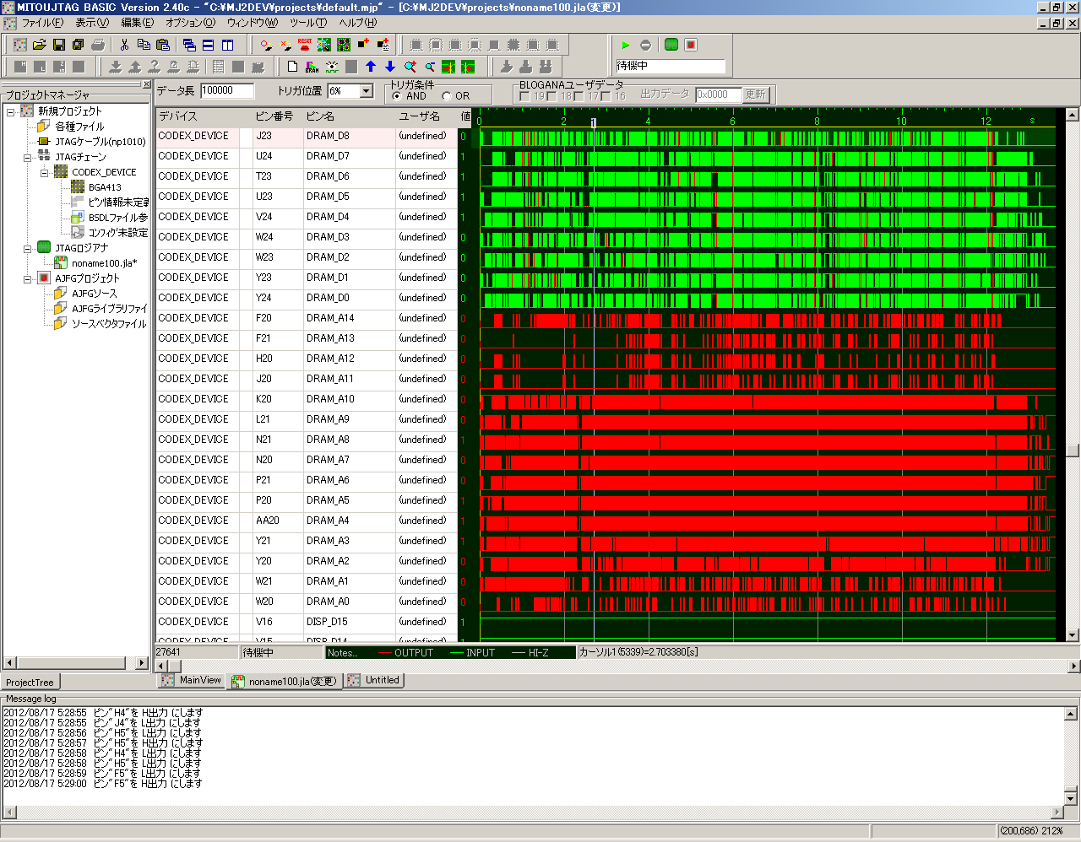Select the OR trigger condition
This screenshot has width=1081, height=842.
pos(447,96)
